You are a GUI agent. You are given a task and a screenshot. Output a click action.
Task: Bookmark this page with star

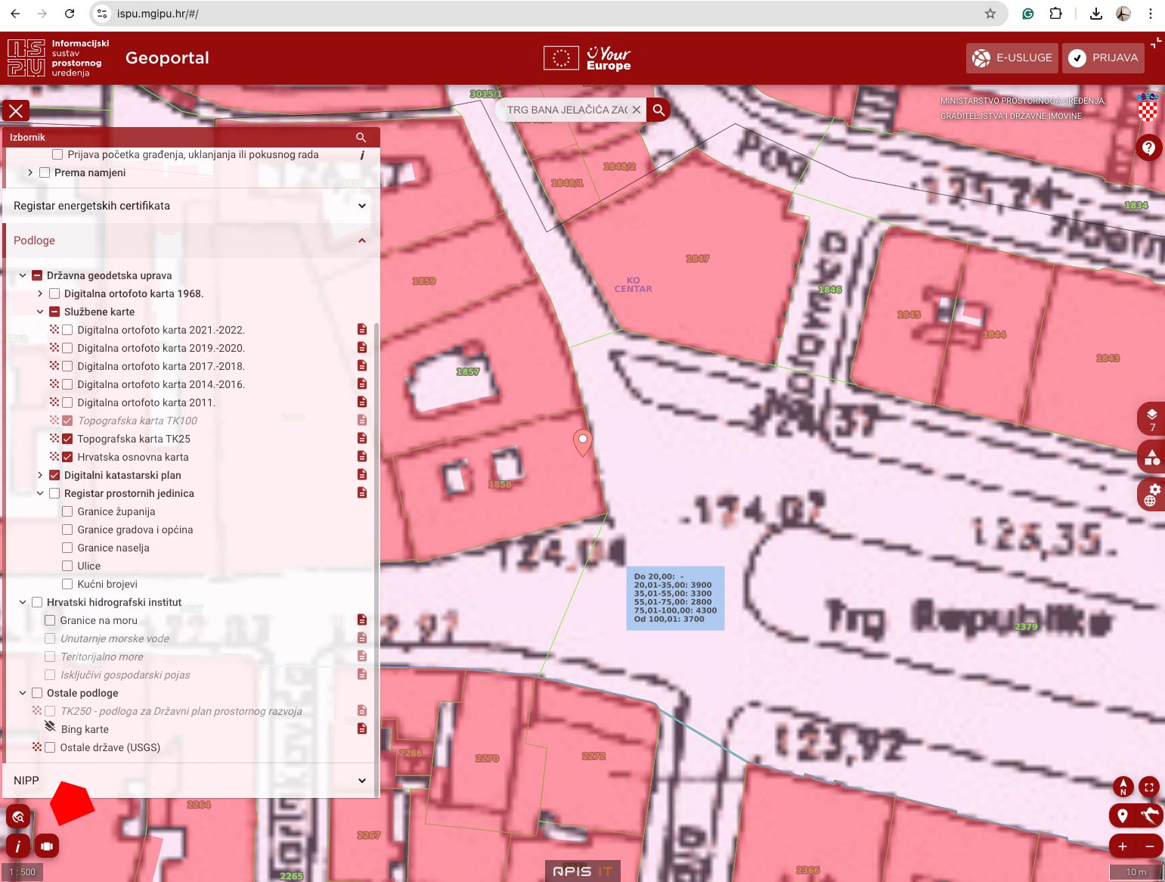point(990,14)
